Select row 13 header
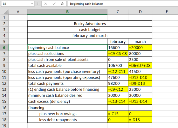The image size is (178, 128). [x=4, y=89]
